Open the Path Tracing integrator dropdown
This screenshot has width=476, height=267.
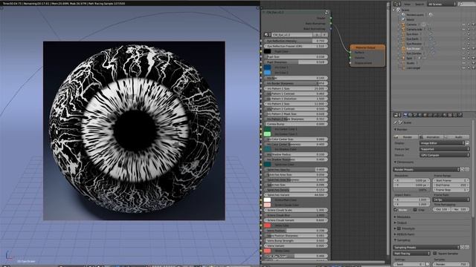[x=411, y=254]
